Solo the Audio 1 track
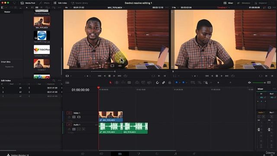The width and height of the screenshot is (277, 156). click(x=79, y=129)
